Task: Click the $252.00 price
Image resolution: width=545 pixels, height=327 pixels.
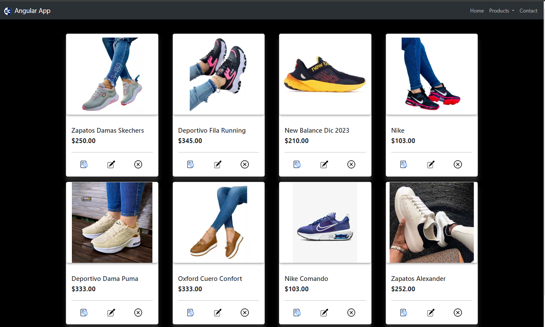Action: (x=403, y=289)
